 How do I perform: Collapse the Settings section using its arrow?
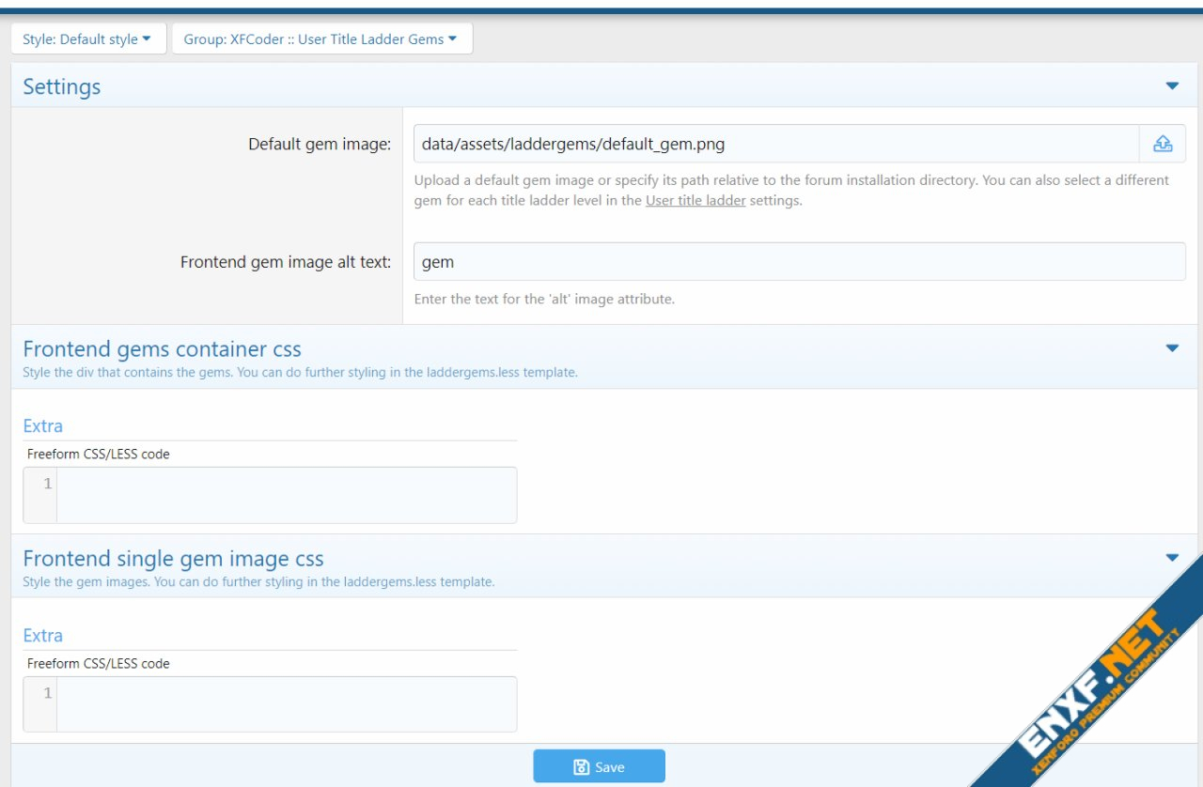point(1171,86)
